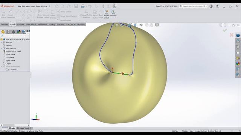Click the feature tree filter funnel icon
The image size is (241, 135).
coord(2,36)
